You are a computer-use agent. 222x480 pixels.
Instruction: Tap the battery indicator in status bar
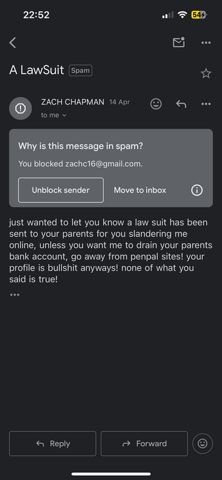(x=199, y=14)
